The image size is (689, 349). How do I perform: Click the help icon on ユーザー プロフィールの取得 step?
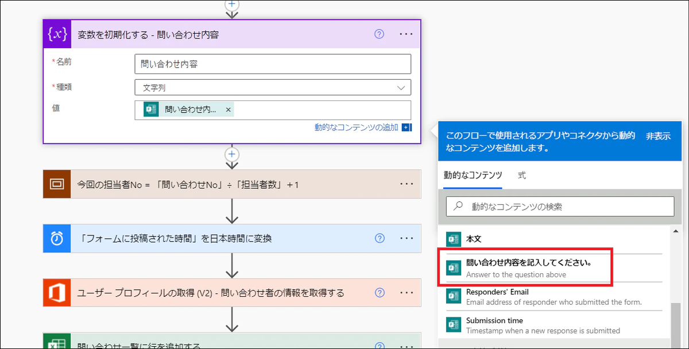tap(379, 293)
